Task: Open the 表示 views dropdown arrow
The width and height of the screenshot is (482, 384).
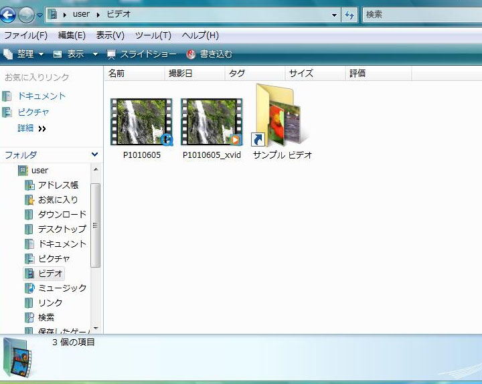Action: [x=95, y=54]
